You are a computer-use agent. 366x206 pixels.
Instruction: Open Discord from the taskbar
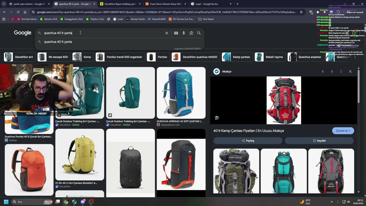[x=83, y=202]
